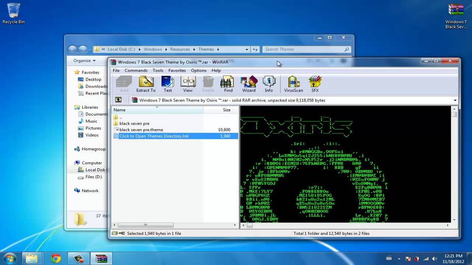Click the greyed Add toolbar icon
The height and width of the screenshot is (265, 472).
coord(124,84)
